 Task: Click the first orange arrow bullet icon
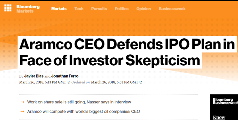click(22, 102)
